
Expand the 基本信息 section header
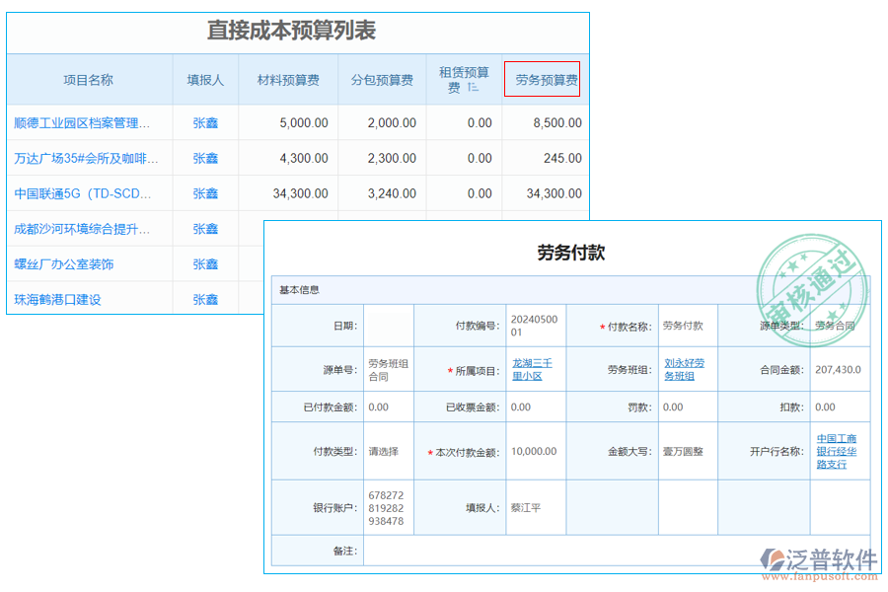[297, 290]
